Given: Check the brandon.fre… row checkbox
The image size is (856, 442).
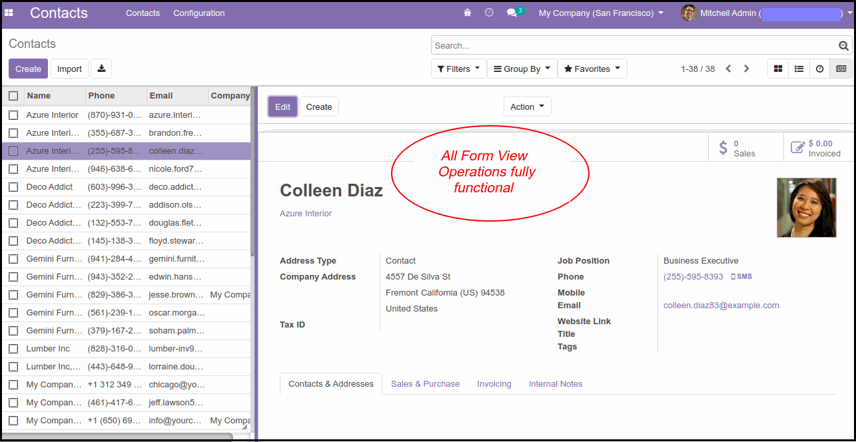Looking at the screenshot, I should tap(13, 133).
